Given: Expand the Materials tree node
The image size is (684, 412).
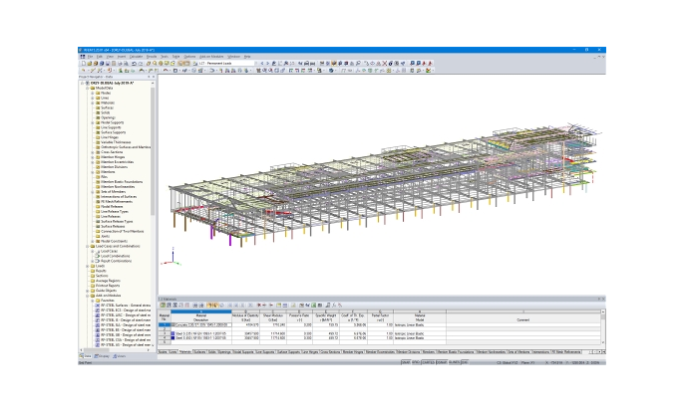Looking at the screenshot, I should (93, 103).
